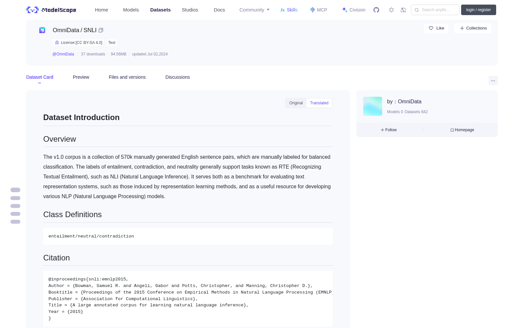Click the ModelScope logo
Screen dimensions: 524x328
(51, 10)
